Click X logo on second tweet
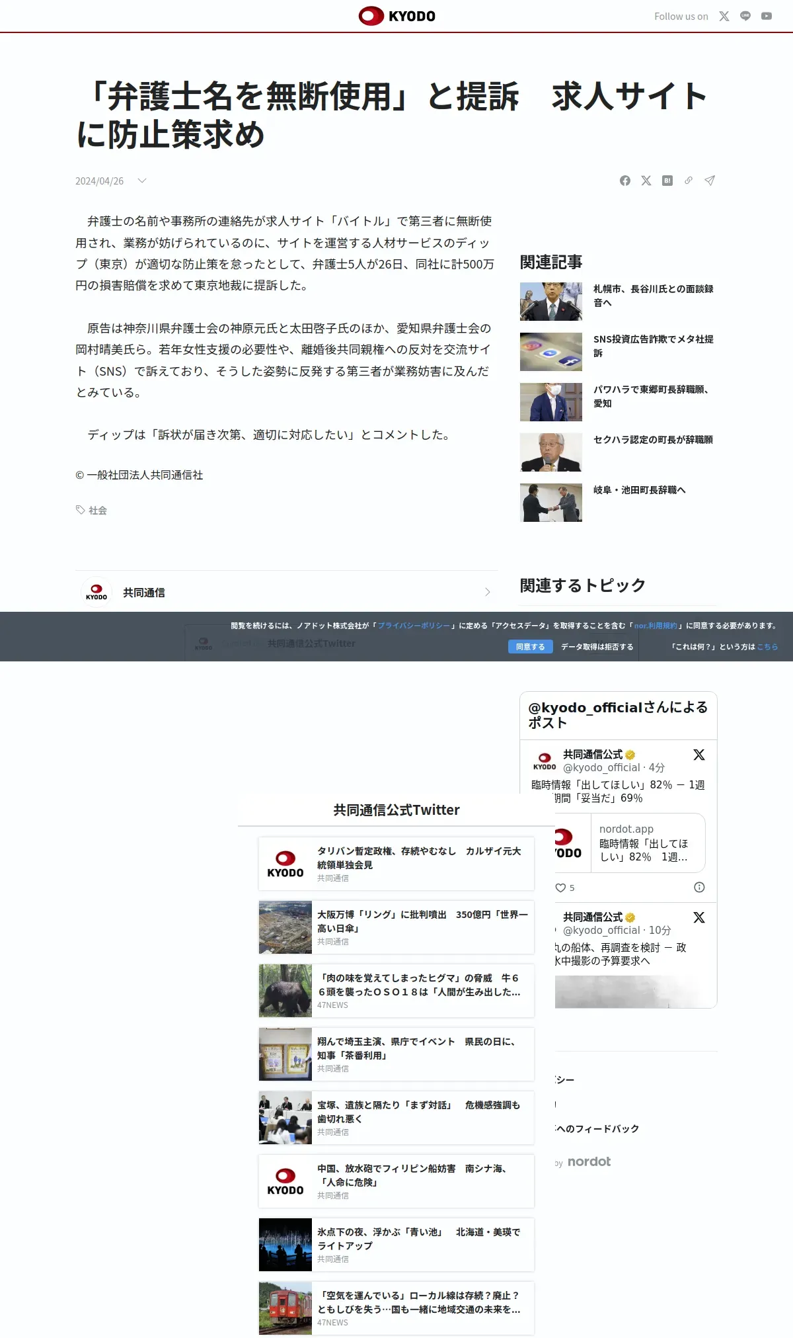The image size is (793, 1338). pyautogui.click(x=699, y=917)
